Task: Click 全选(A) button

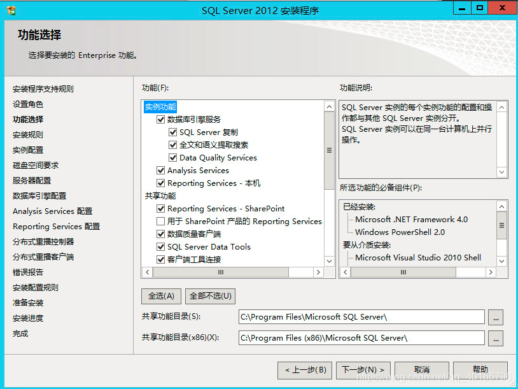Action: [161, 296]
